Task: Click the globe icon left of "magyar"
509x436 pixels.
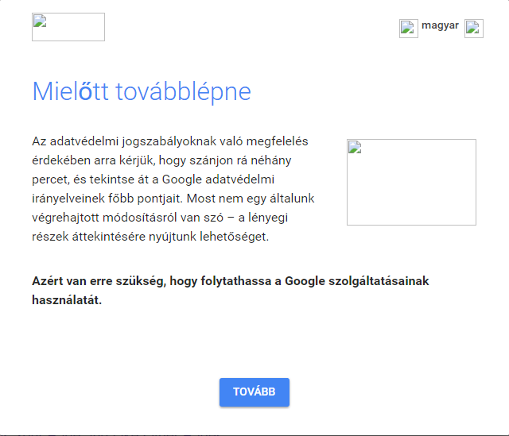Action: tap(409, 29)
